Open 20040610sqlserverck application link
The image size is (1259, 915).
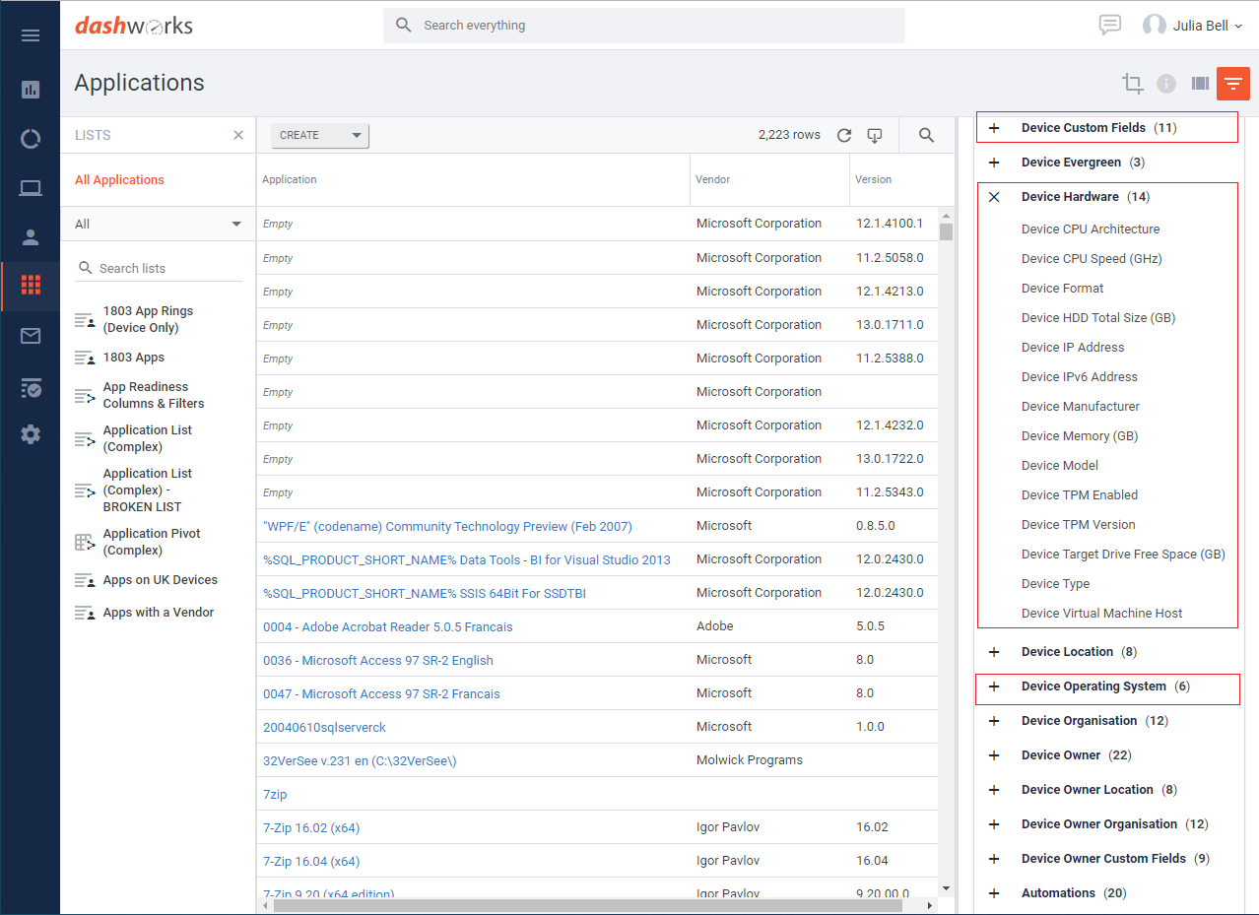point(324,728)
